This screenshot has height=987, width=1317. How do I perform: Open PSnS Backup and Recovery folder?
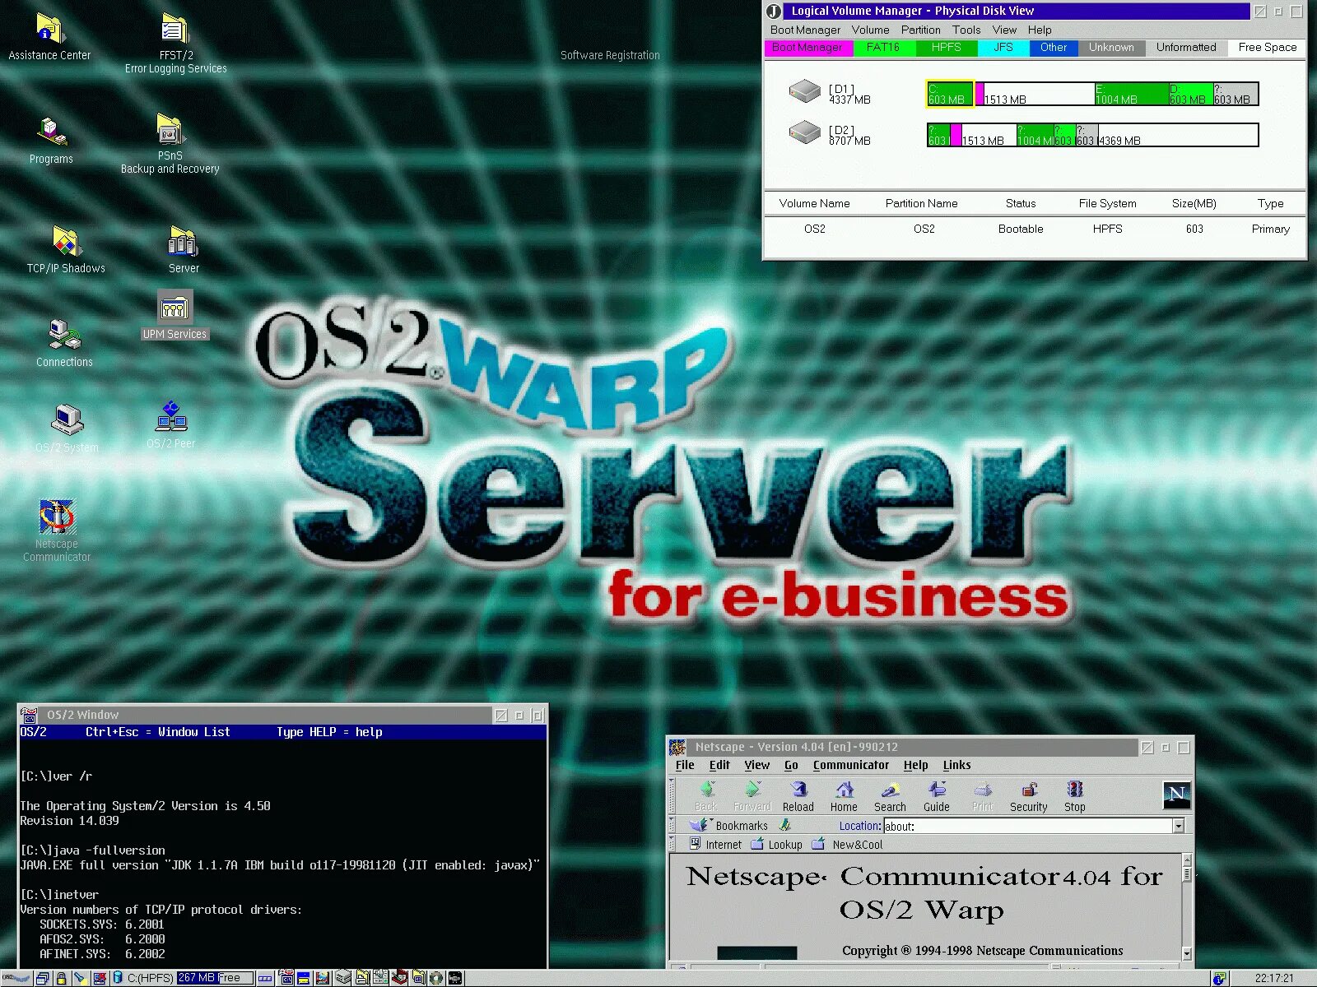pos(170,144)
